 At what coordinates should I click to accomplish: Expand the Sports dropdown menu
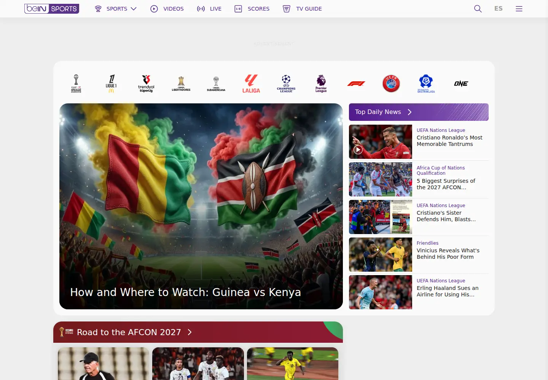(x=116, y=9)
